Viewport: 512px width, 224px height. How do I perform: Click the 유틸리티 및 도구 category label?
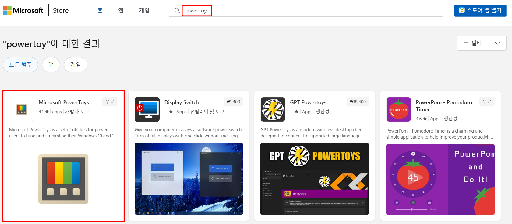coord(207,112)
